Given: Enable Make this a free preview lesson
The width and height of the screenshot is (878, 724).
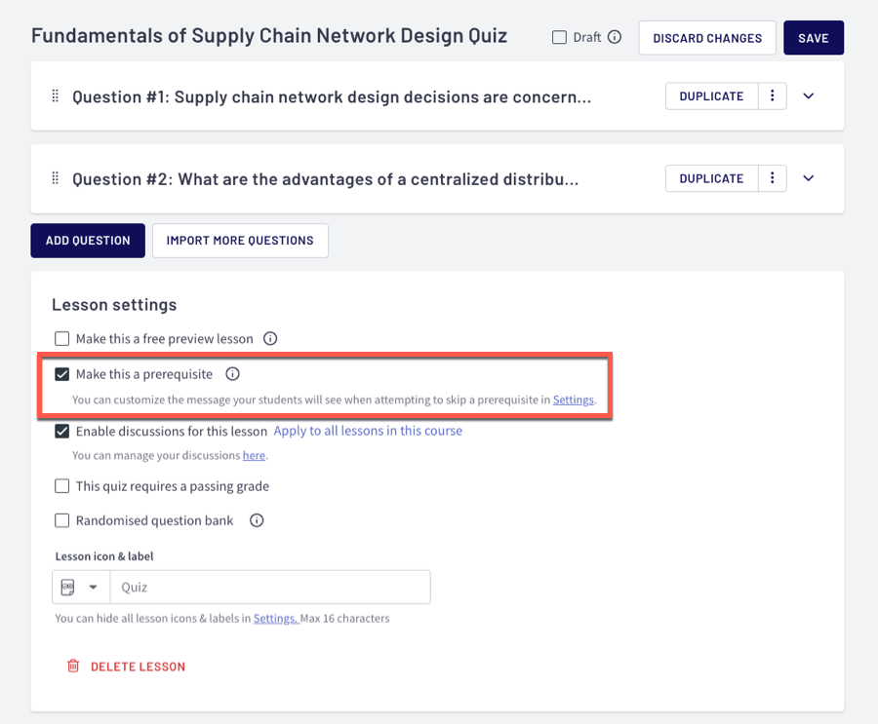Looking at the screenshot, I should 62,339.
